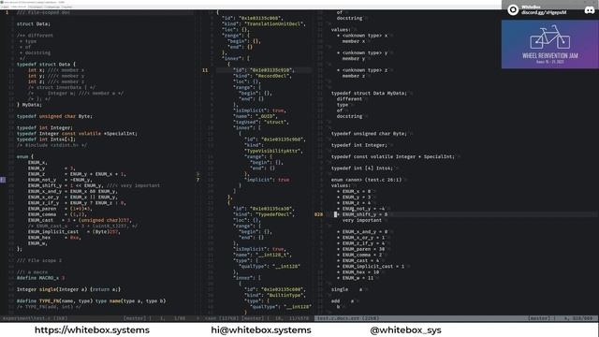The image size is (599, 337).
Task: Click the 'ENUM_hex = 0xa,' line
Action: pos(54,237)
